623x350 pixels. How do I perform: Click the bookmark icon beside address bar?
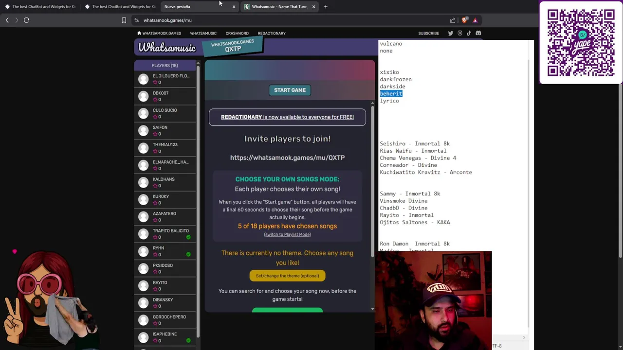pos(124,20)
